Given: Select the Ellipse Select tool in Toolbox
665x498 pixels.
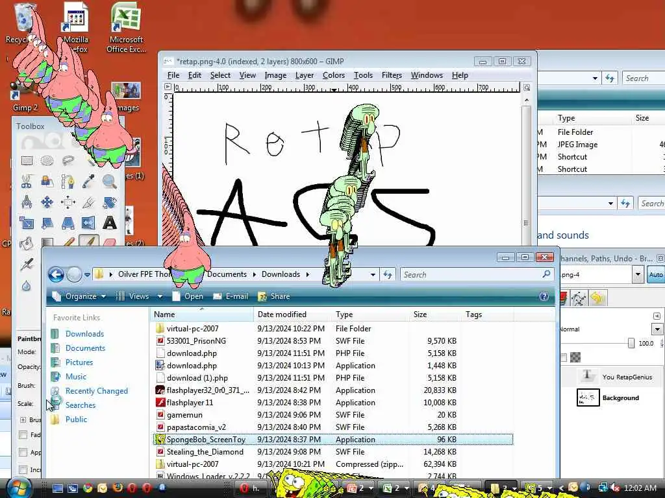Looking at the screenshot, I should coord(47,161).
